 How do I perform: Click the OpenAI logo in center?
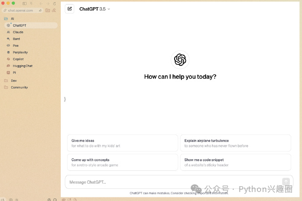point(180,60)
